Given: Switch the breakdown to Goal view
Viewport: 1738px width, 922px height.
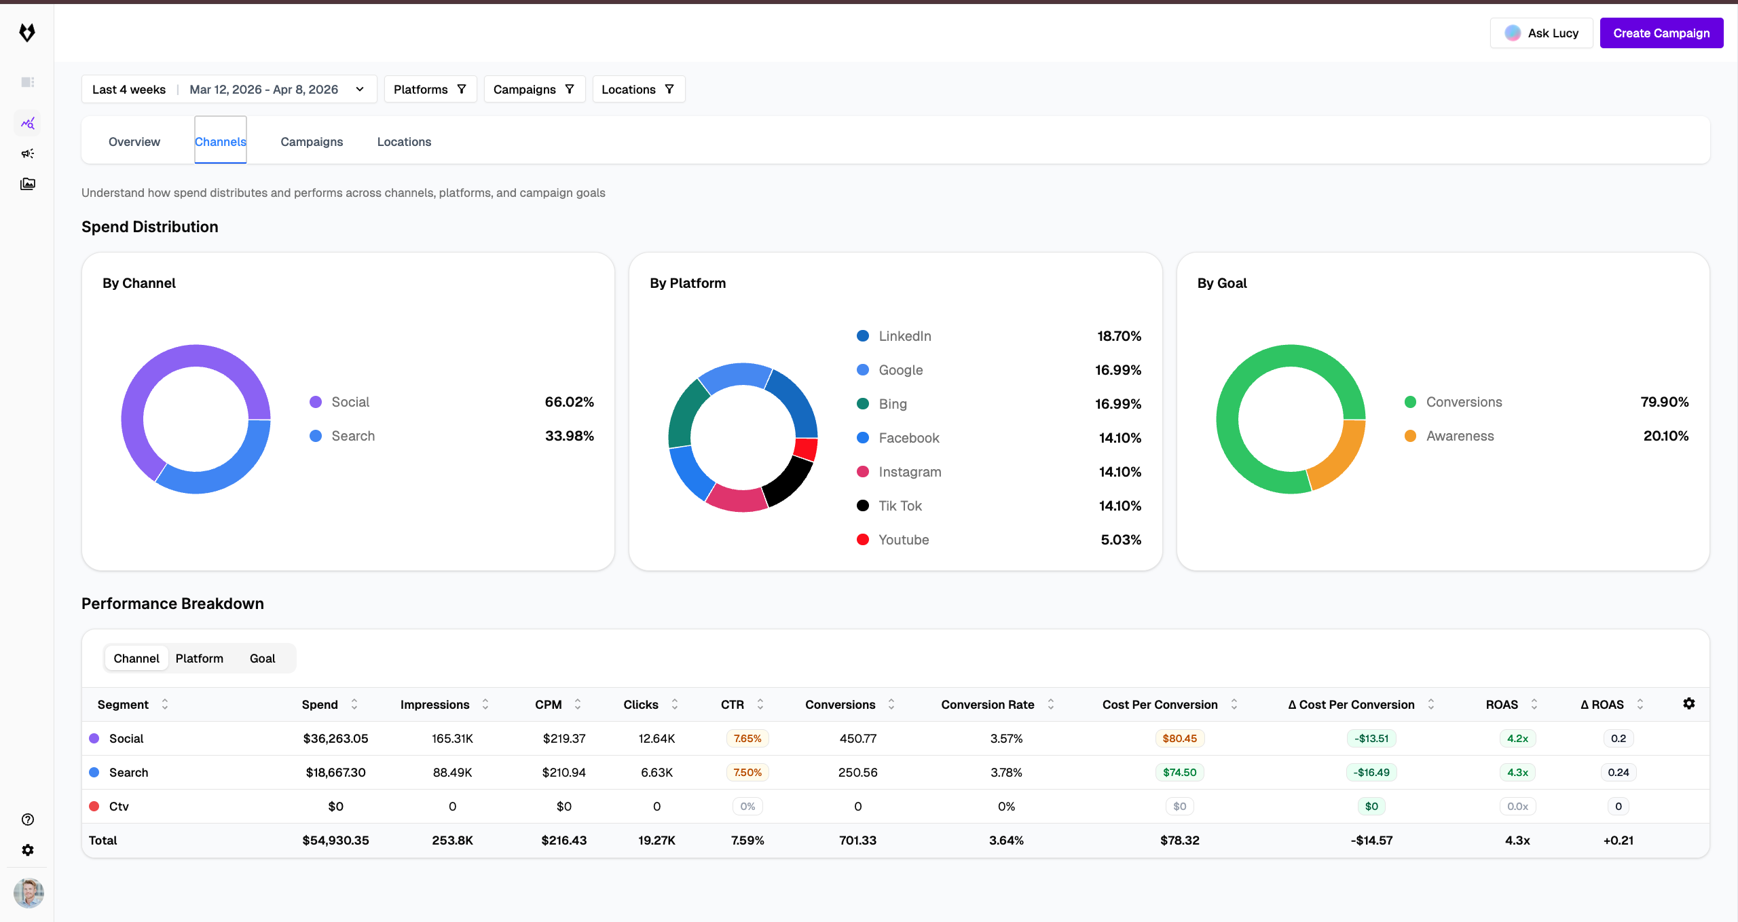Looking at the screenshot, I should click(262, 658).
